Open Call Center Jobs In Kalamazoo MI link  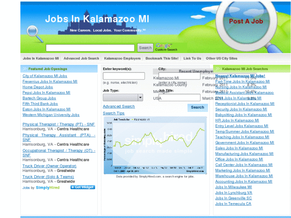(x=244, y=165)
